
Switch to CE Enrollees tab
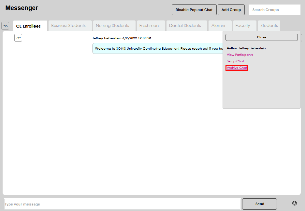[x=30, y=26]
